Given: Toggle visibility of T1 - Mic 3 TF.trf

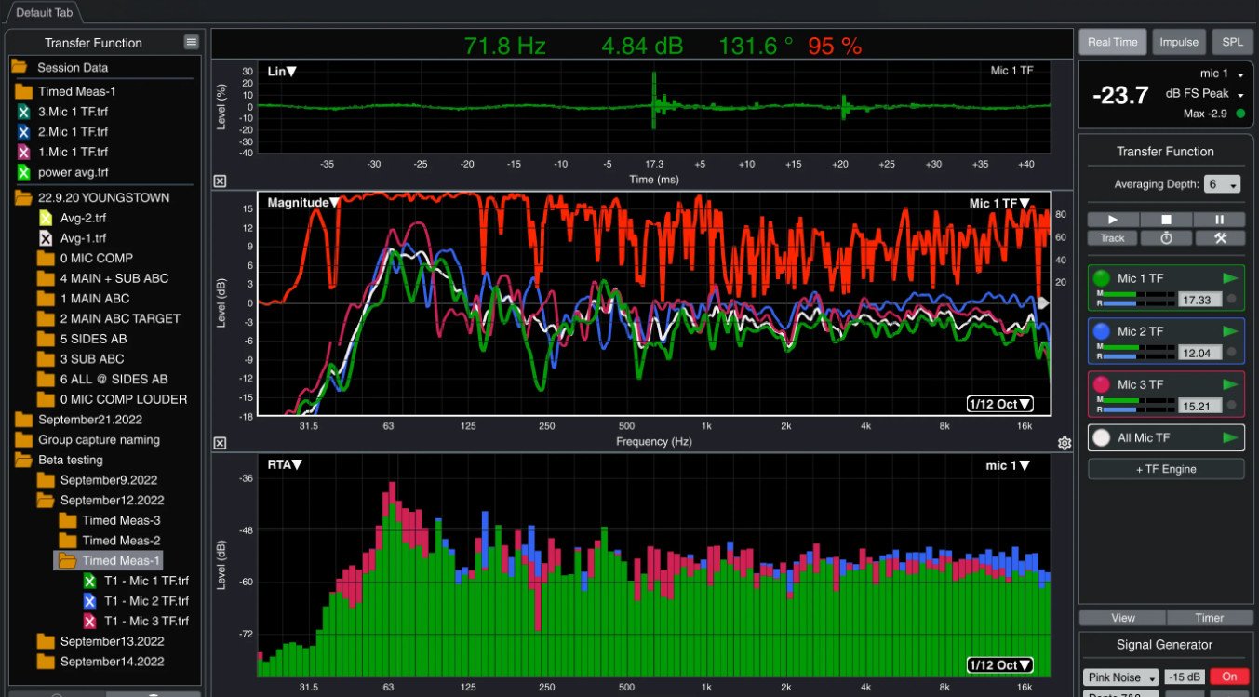Looking at the screenshot, I should pos(90,621).
